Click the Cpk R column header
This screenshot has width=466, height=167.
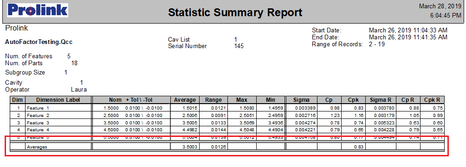click(x=432, y=100)
